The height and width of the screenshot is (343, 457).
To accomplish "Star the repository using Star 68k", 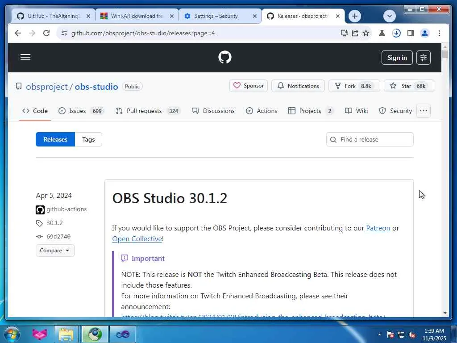I will coord(409,86).
